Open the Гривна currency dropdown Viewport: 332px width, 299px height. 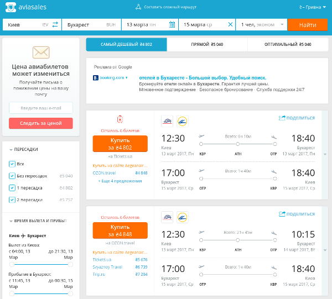pyautogui.click(x=309, y=7)
